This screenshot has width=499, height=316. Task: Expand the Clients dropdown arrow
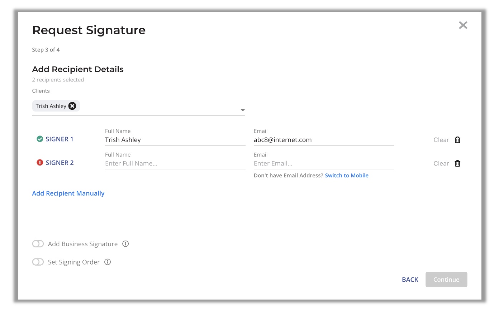tap(243, 110)
